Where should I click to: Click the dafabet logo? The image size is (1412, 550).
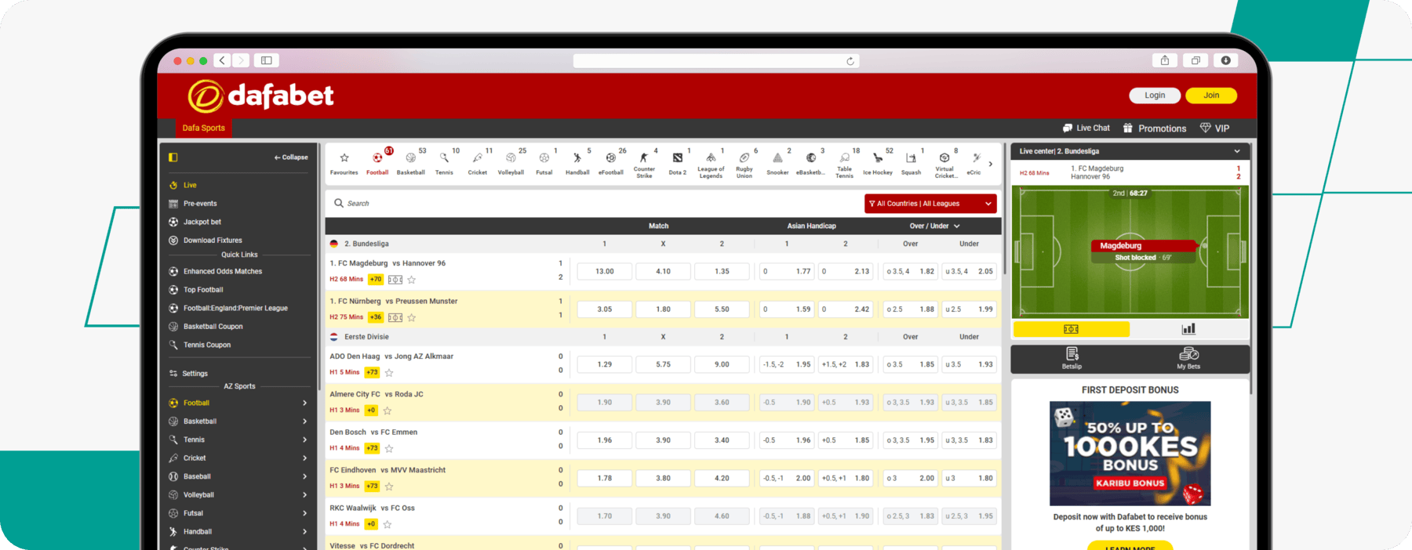[x=260, y=96]
